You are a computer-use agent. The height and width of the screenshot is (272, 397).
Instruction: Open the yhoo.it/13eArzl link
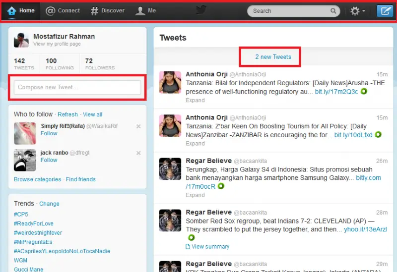[365, 229]
